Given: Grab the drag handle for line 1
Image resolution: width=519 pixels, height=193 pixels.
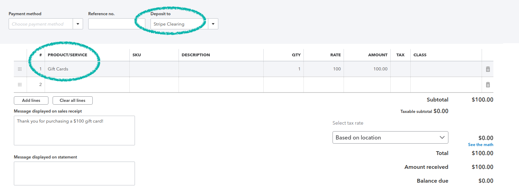Looking at the screenshot, I should tap(20, 69).
